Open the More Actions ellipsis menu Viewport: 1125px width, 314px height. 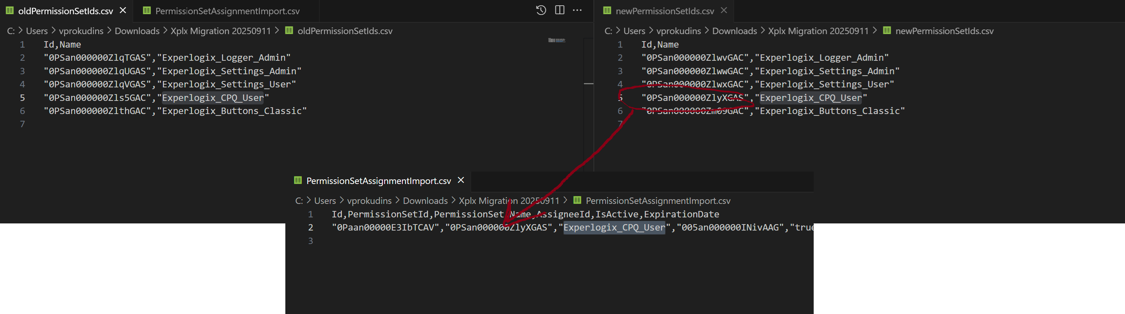[x=577, y=10]
